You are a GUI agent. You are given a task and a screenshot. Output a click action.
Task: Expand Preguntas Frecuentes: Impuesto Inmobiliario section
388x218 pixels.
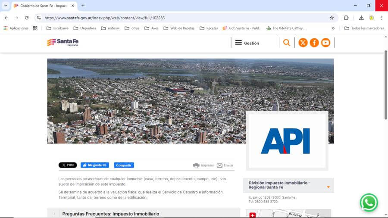(144, 214)
